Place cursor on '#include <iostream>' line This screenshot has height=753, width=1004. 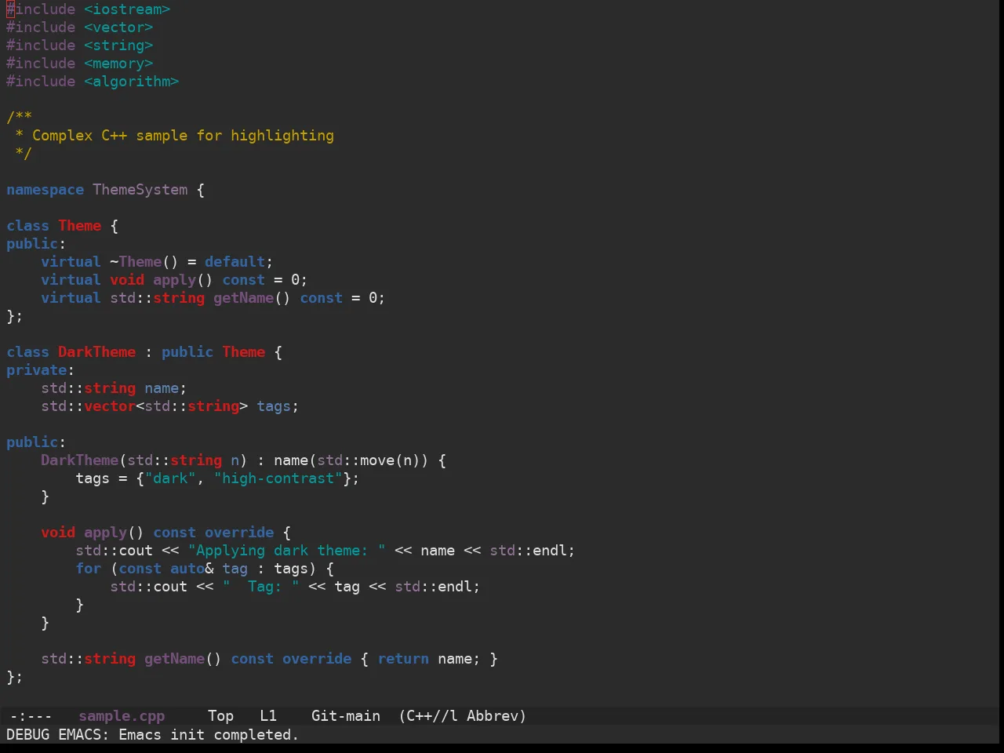[89, 9]
